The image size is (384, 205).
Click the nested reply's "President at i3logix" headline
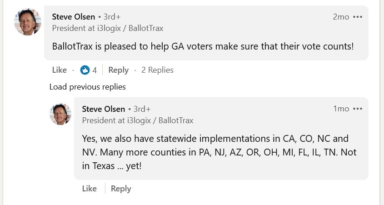point(138,120)
